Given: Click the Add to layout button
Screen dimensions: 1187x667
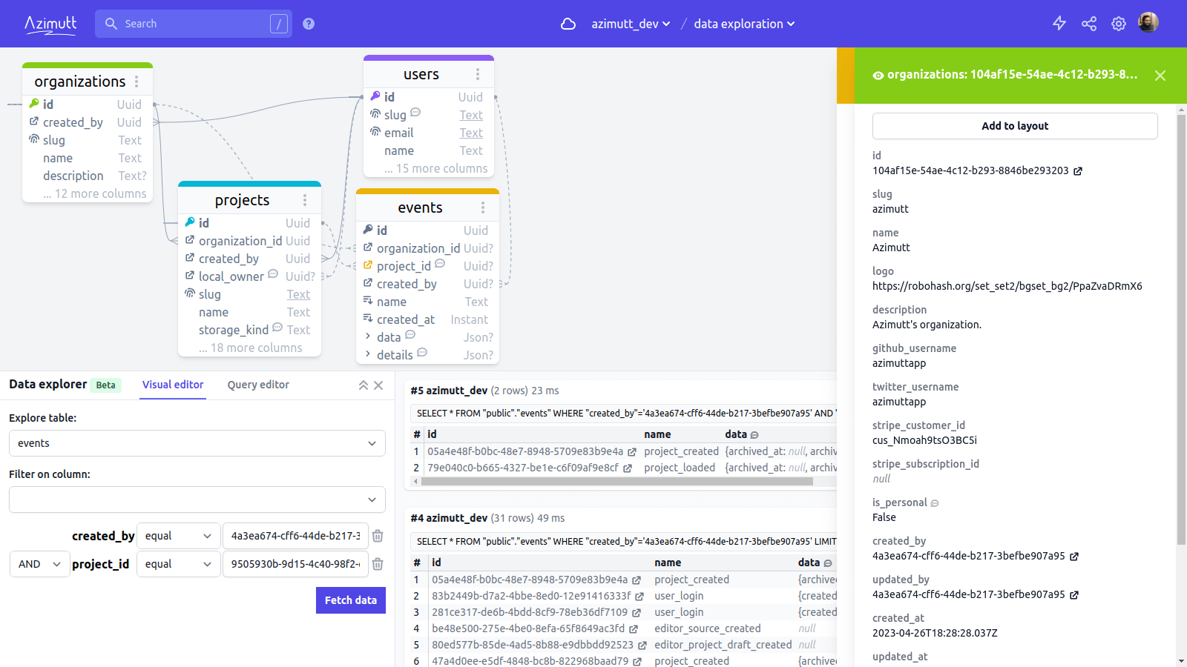Looking at the screenshot, I should click(1014, 126).
